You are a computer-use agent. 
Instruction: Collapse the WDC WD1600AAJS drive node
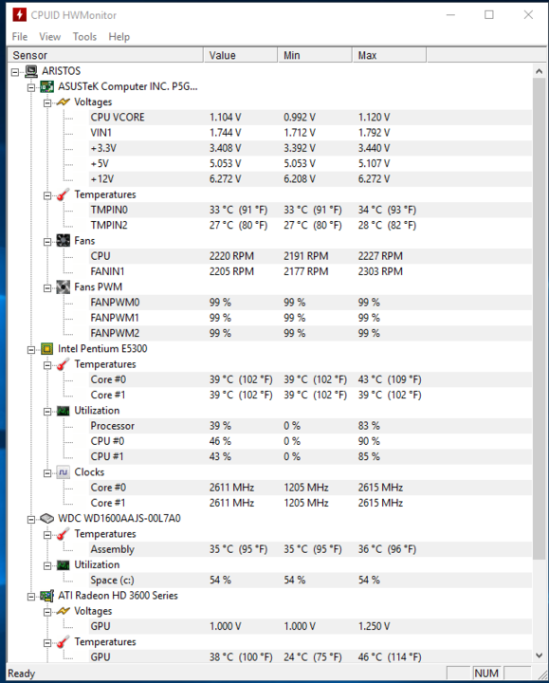click(x=31, y=519)
